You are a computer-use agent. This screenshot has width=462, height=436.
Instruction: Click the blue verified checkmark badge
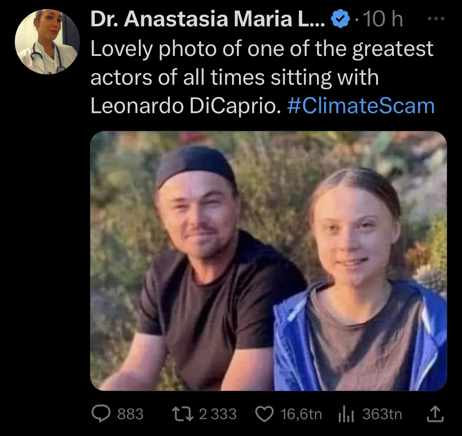[x=340, y=19]
